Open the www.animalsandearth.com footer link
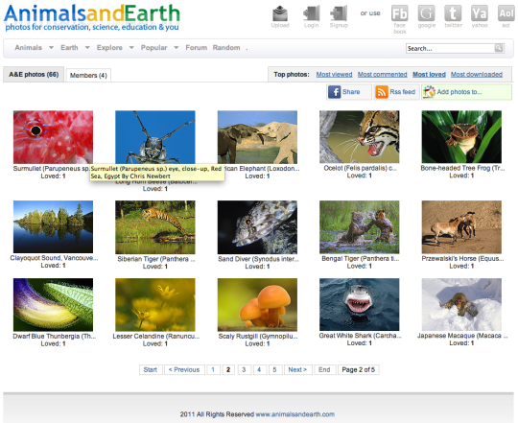518x423 pixels. 295,414
